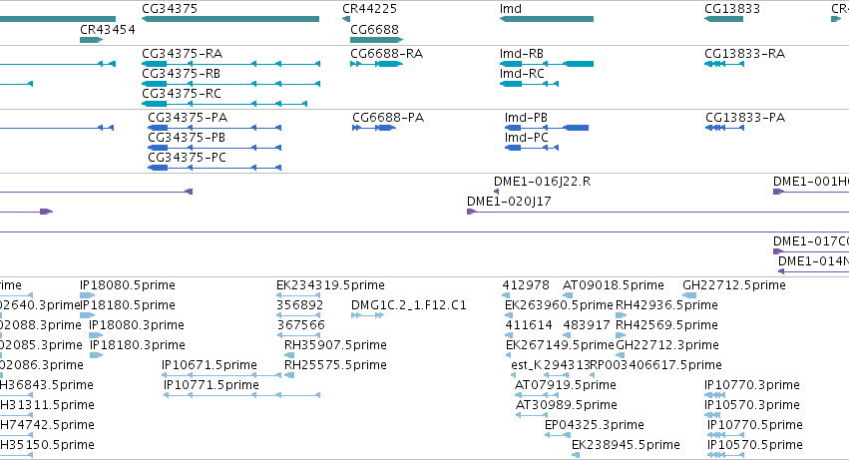Select the Imd-RB transcript glyph
The width and height of the screenshot is (849, 460).
(x=547, y=64)
